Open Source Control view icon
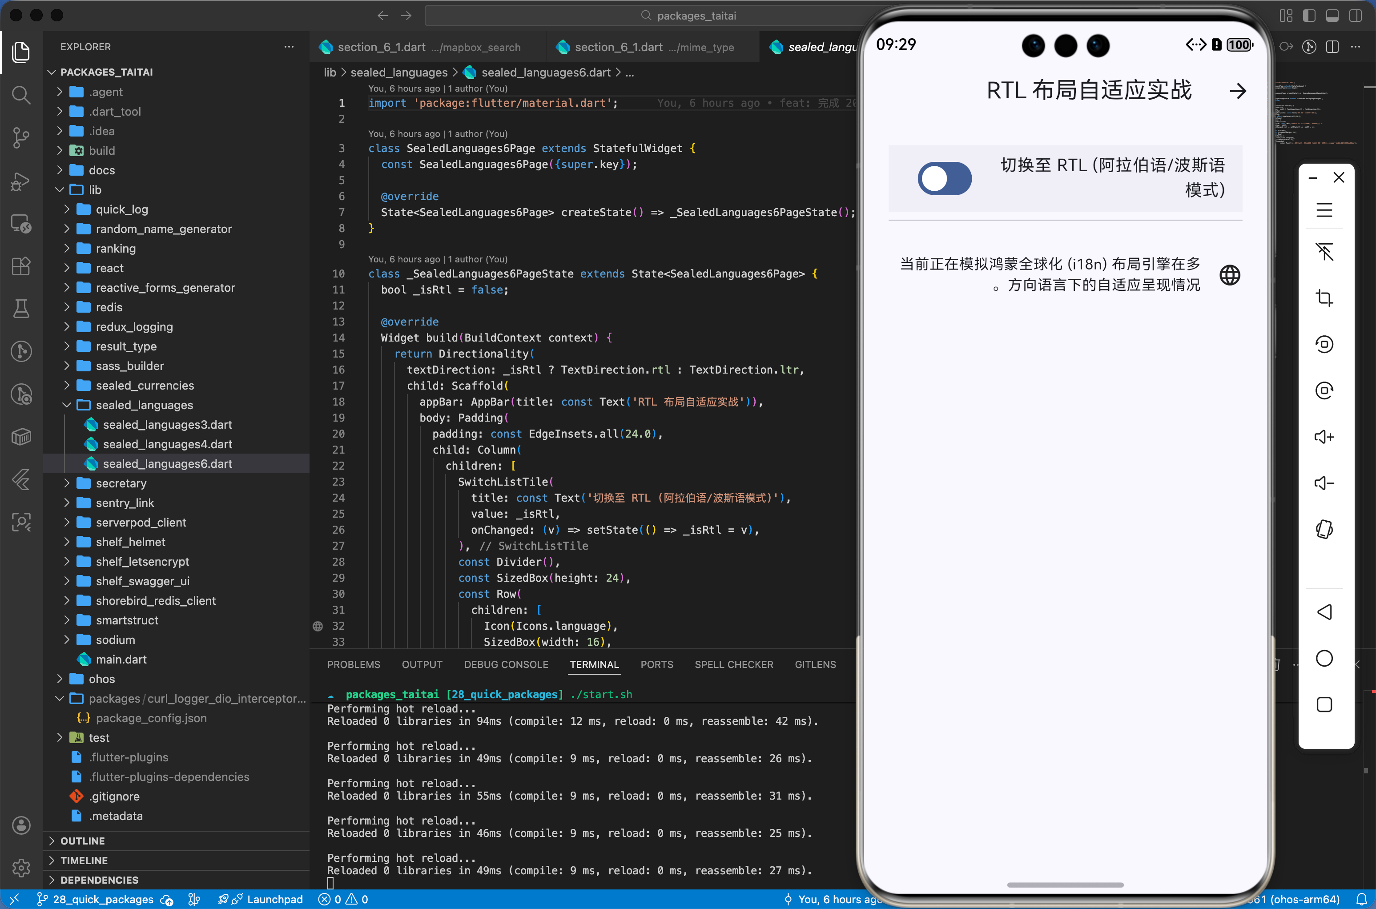This screenshot has height=909, width=1376. click(x=21, y=137)
